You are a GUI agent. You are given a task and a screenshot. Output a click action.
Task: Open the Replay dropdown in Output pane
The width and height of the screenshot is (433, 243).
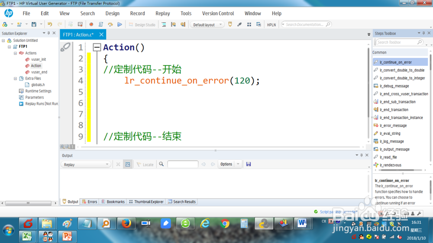86,164
